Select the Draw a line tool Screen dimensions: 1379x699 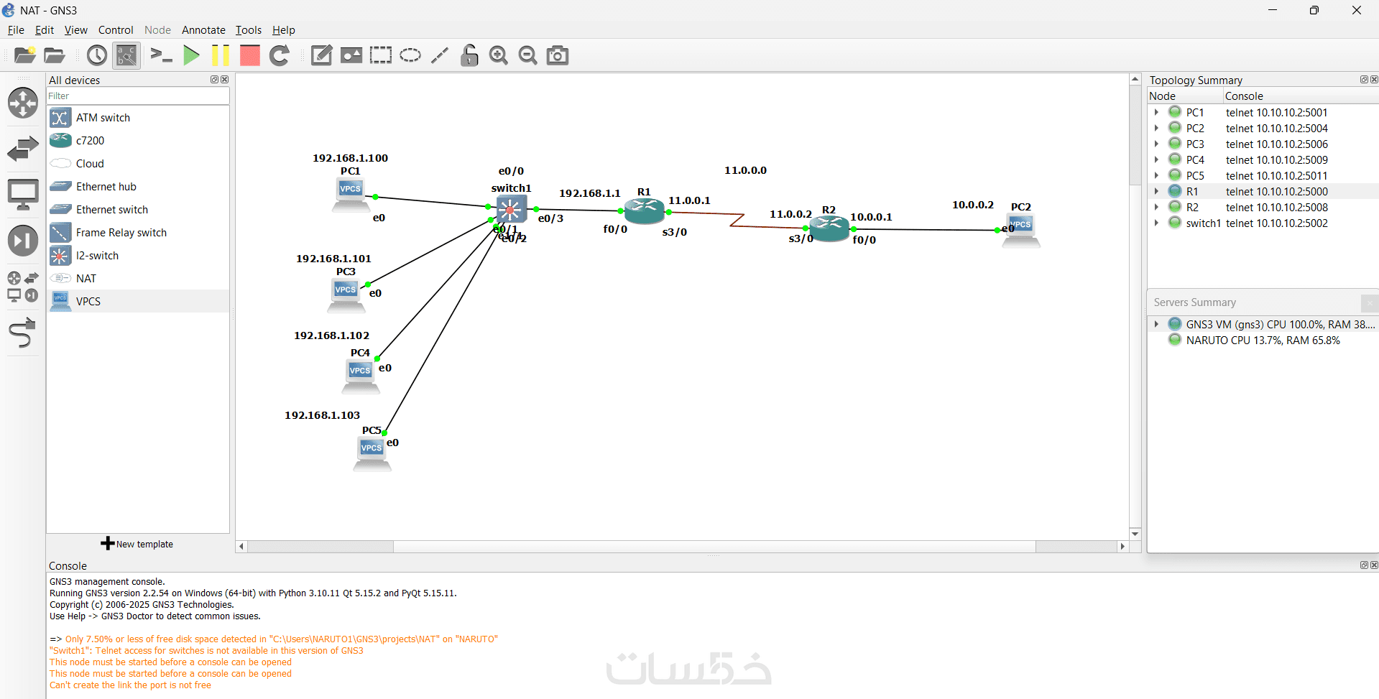click(440, 55)
